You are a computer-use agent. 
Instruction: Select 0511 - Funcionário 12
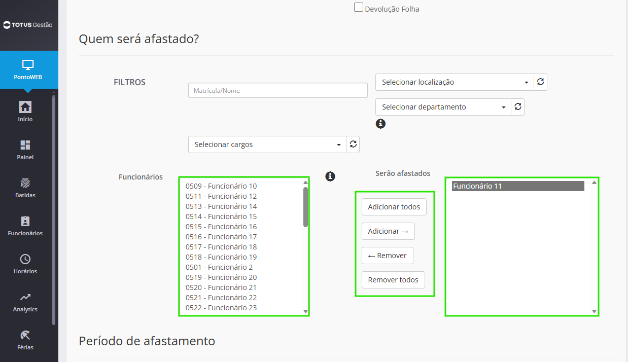[221, 196]
